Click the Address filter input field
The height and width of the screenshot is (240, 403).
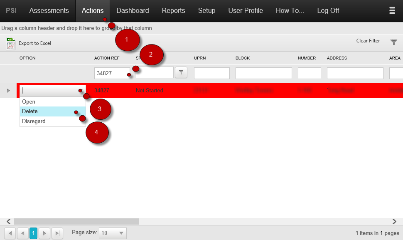[x=355, y=73]
